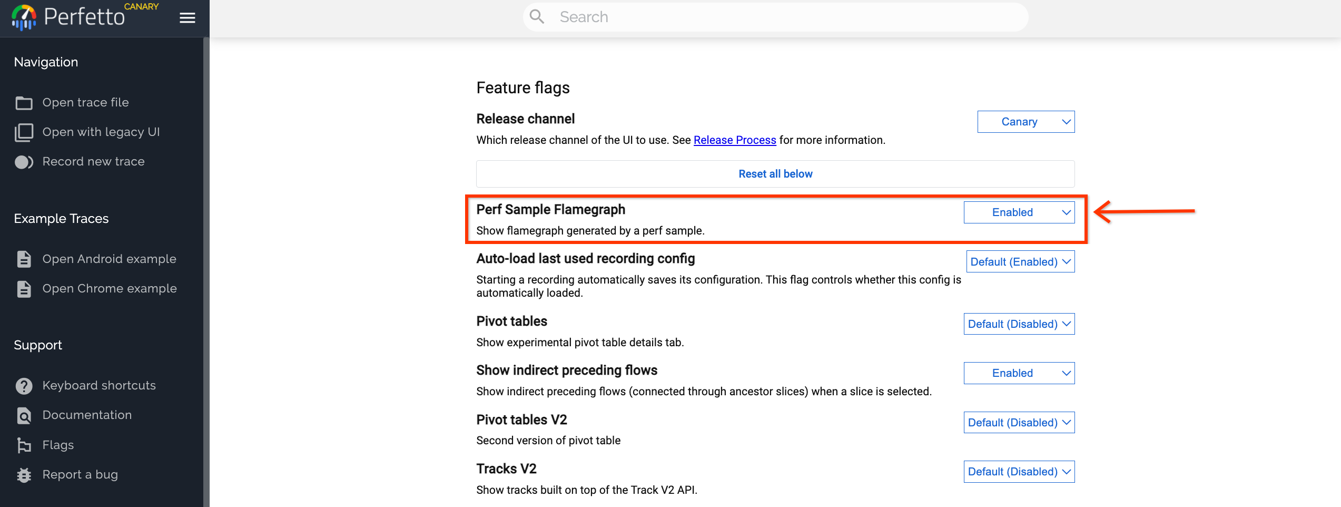Click the Open with legacy UI icon

tap(24, 132)
